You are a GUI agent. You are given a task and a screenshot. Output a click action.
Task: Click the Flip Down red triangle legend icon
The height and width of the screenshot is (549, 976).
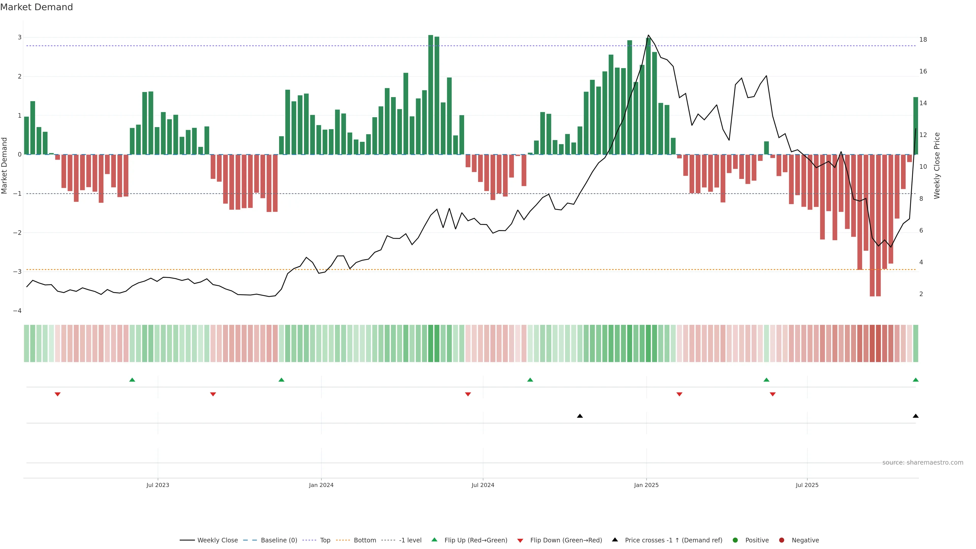coord(520,540)
